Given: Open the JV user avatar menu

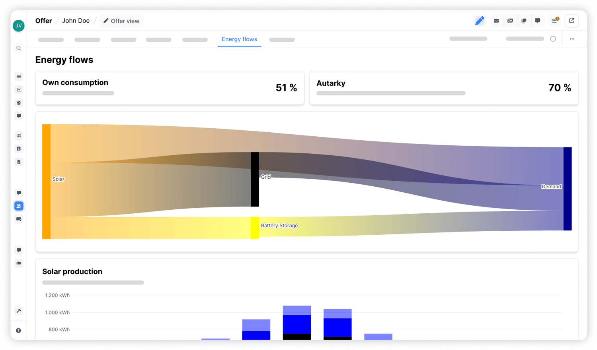Looking at the screenshot, I should [x=19, y=26].
